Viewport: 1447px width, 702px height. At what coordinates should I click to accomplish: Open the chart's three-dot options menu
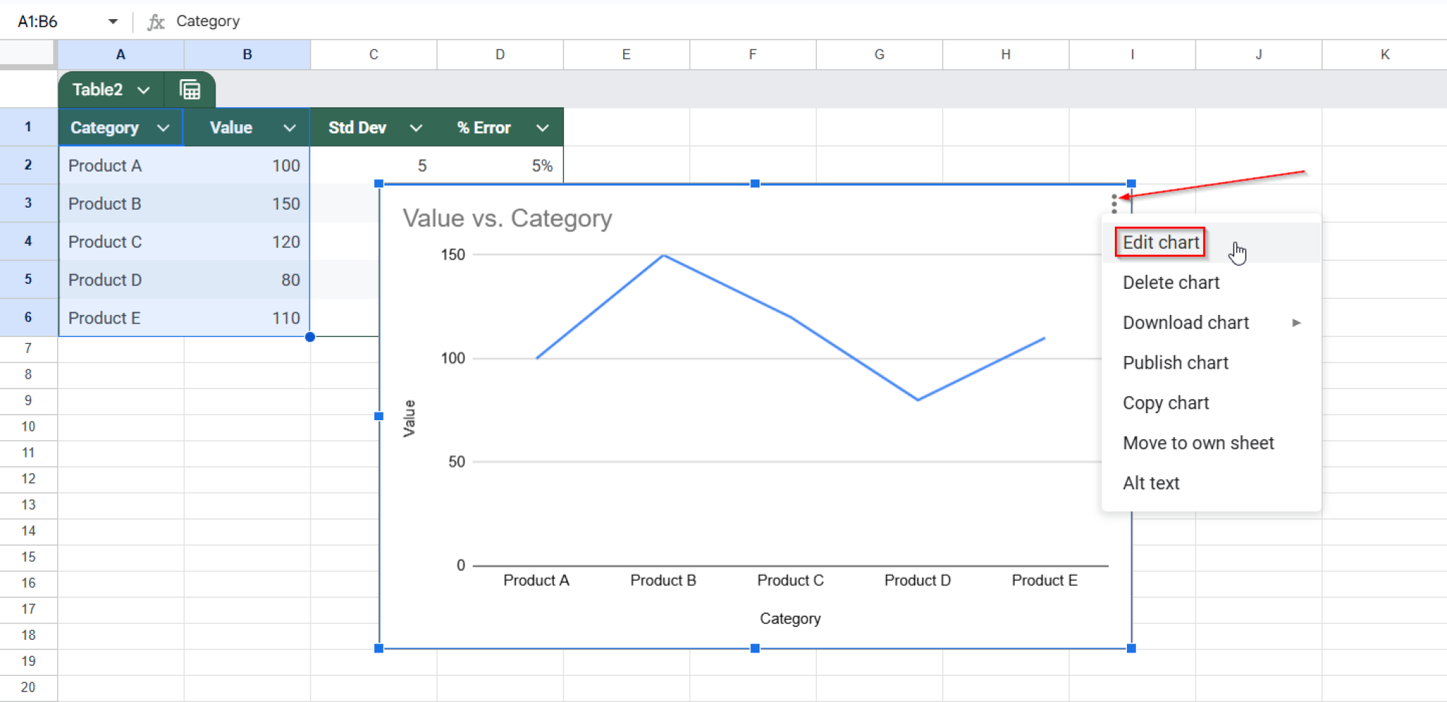[x=1113, y=203]
